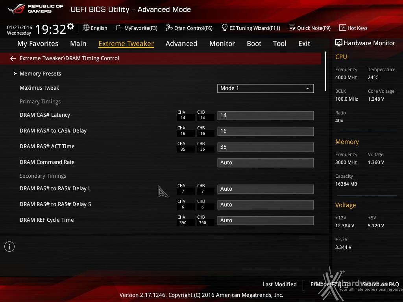Open Quick Note(F9)

click(x=314, y=28)
